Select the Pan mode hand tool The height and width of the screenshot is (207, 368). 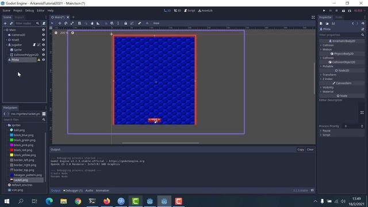(x=92, y=23)
